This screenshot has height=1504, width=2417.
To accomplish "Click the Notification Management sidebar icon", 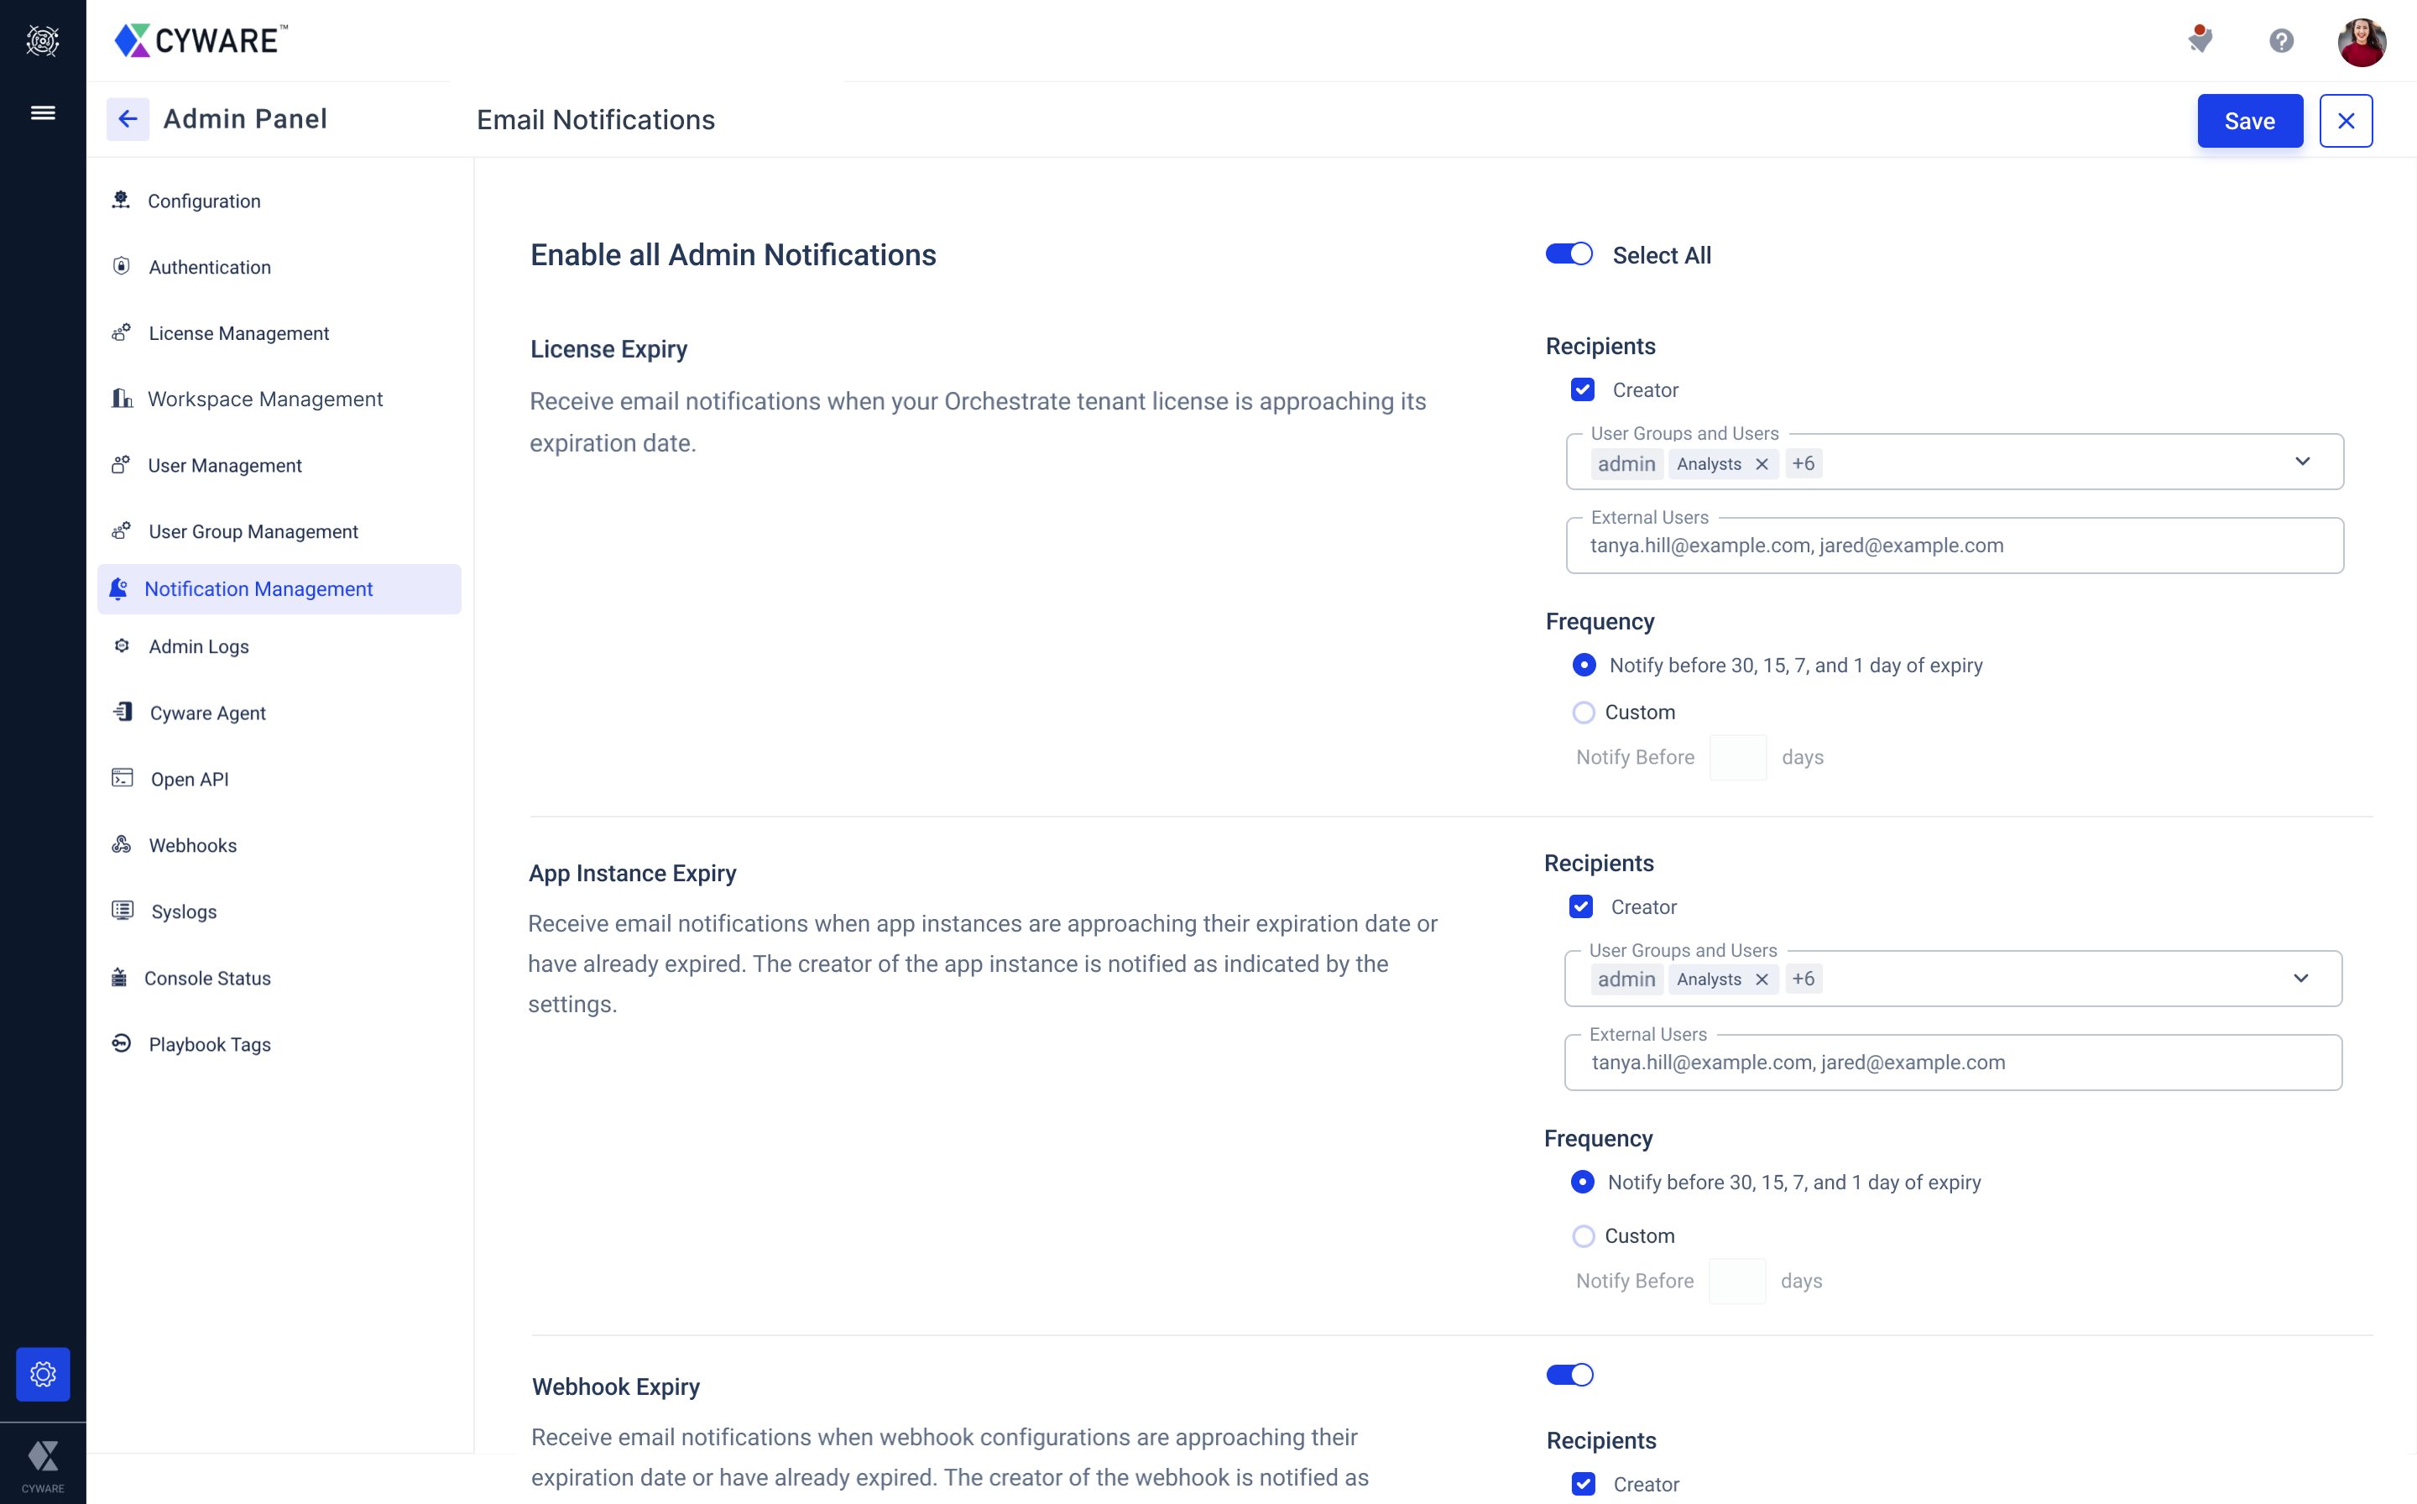I will click(x=119, y=589).
